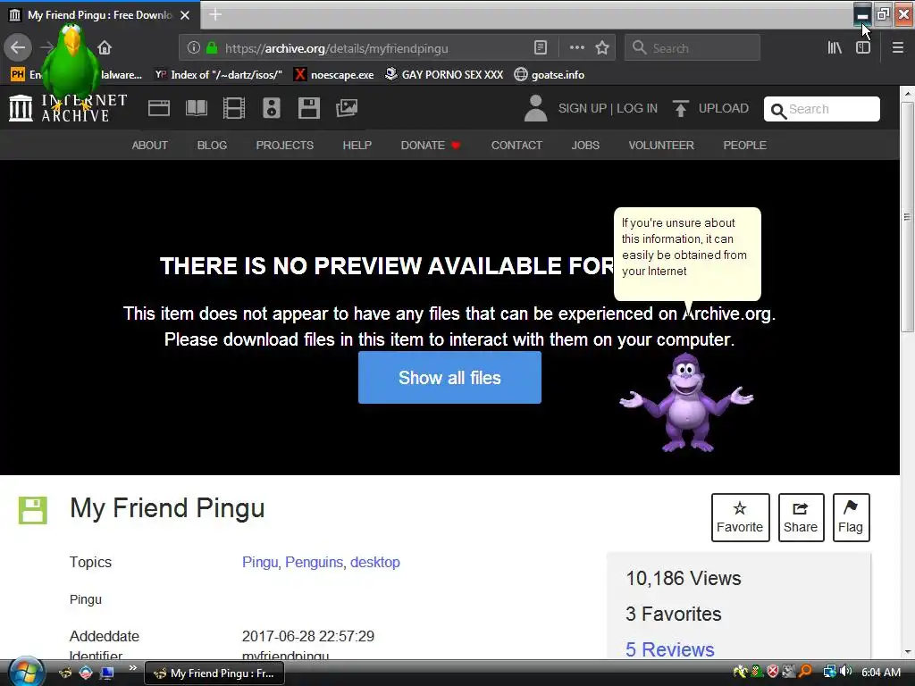915x686 pixels.
Task: Click the show desktop quick launch icon
Action: pos(107,673)
